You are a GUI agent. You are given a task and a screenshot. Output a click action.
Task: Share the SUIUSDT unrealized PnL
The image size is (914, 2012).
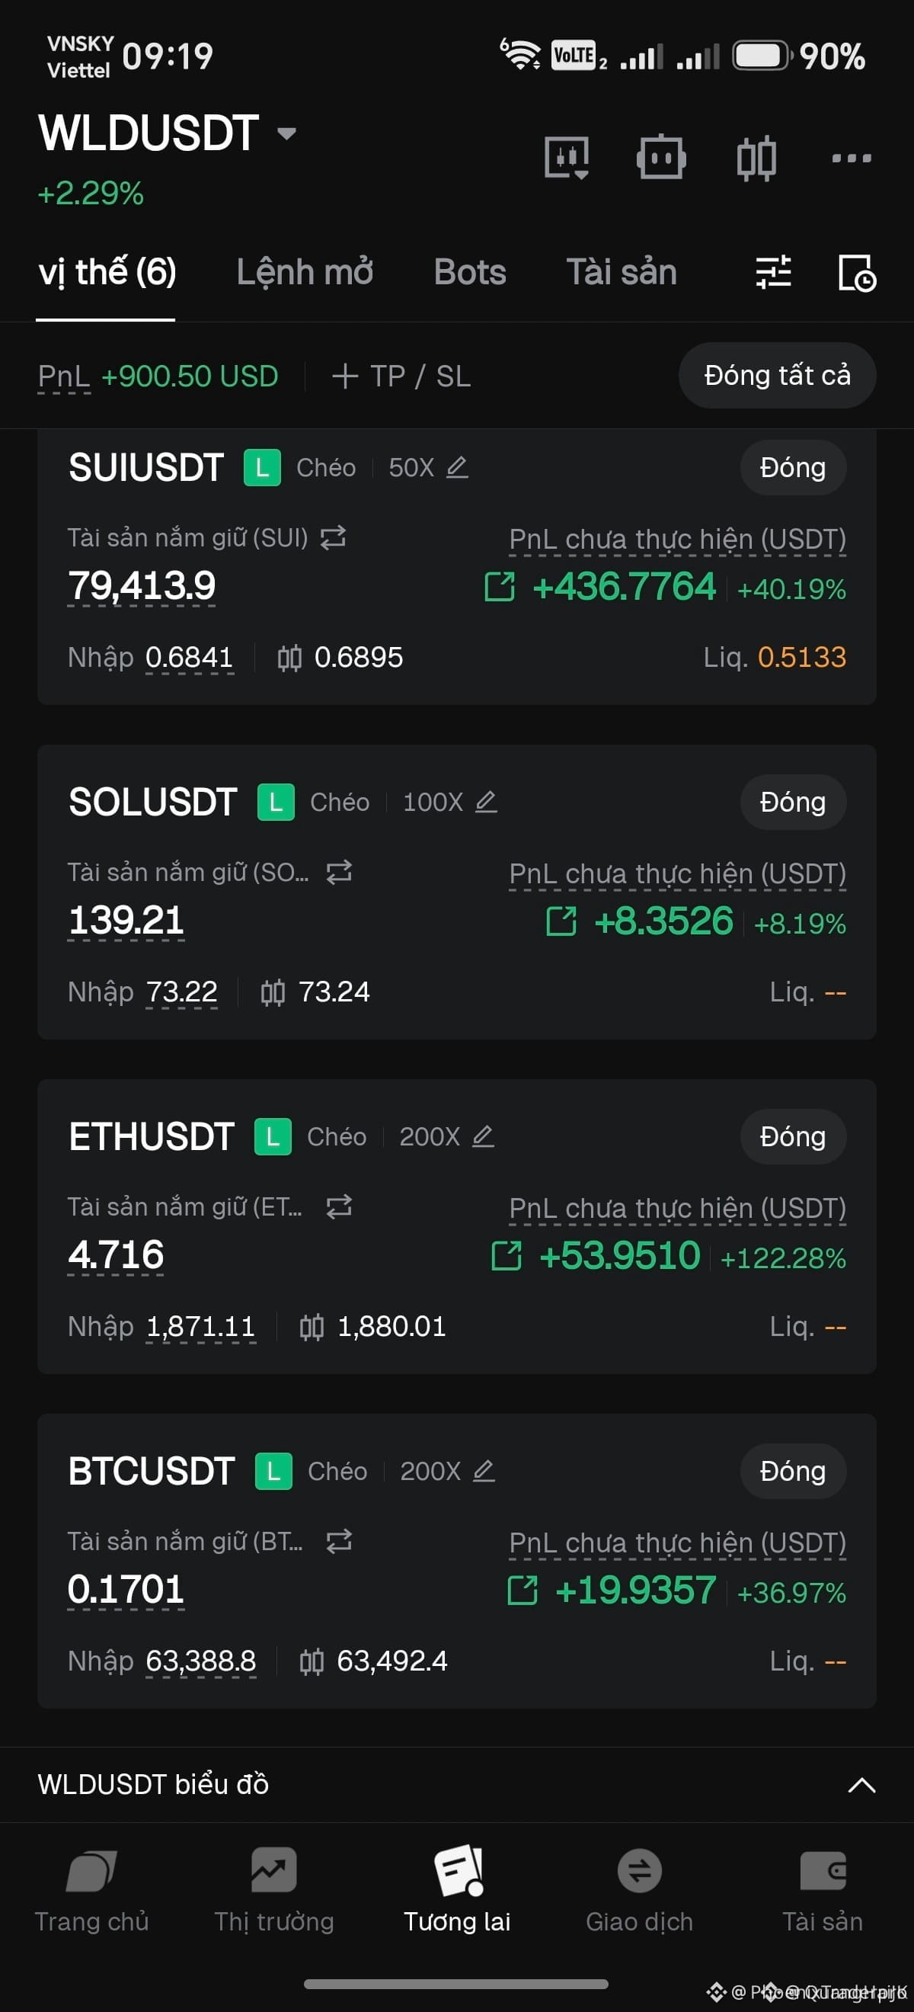[500, 587]
